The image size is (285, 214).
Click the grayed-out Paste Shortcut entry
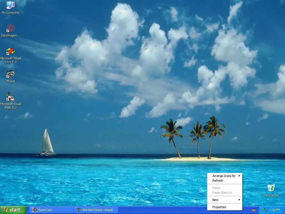point(225,193)
